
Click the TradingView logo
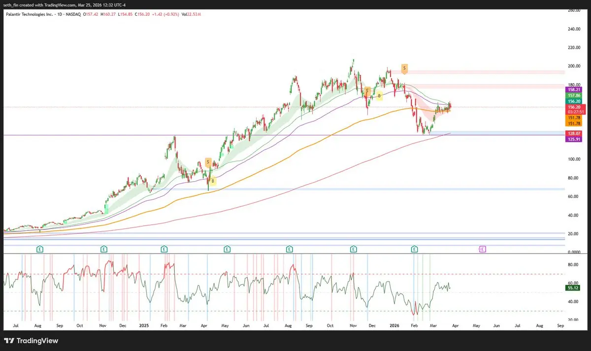click(31, 341)
